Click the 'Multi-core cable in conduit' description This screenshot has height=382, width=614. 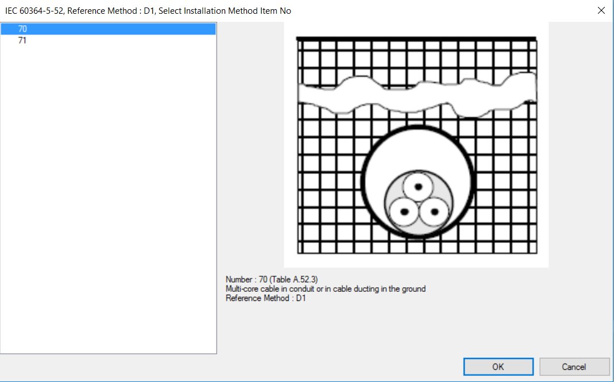(326, 289)
